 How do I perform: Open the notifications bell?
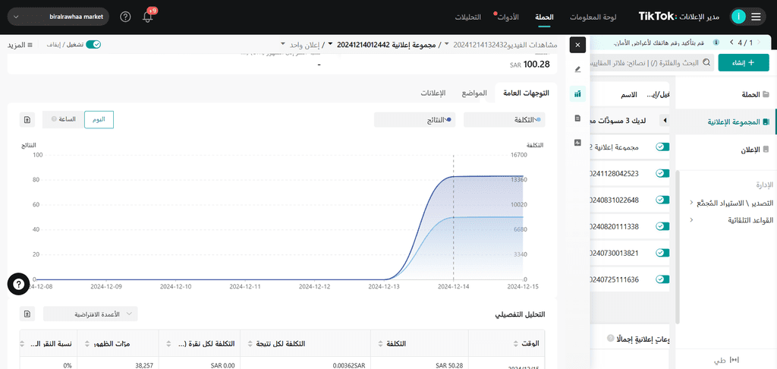(x=148, y=17)
